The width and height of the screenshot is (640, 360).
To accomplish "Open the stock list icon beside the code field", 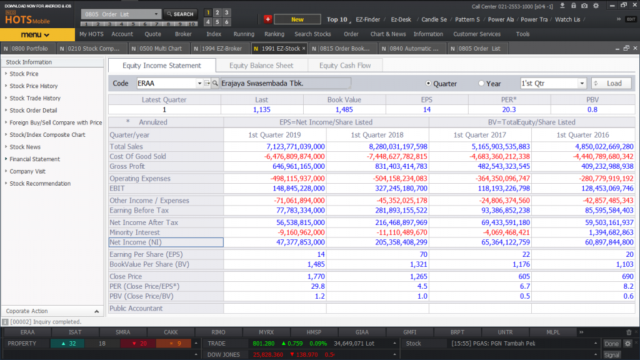I will point(207,83).
